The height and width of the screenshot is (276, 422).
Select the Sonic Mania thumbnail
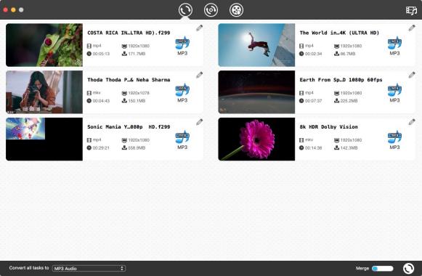click(x=44, y=139)
